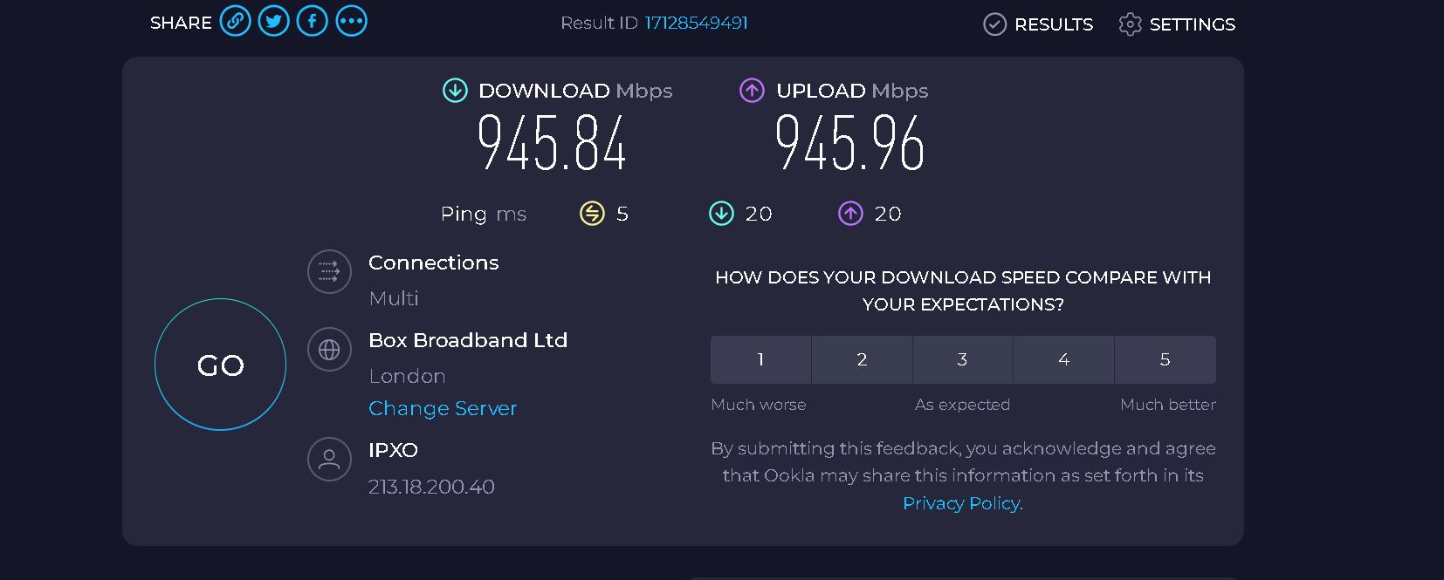Open the Privacy Policy link
1444x580 pixels.
pos(961,503)
